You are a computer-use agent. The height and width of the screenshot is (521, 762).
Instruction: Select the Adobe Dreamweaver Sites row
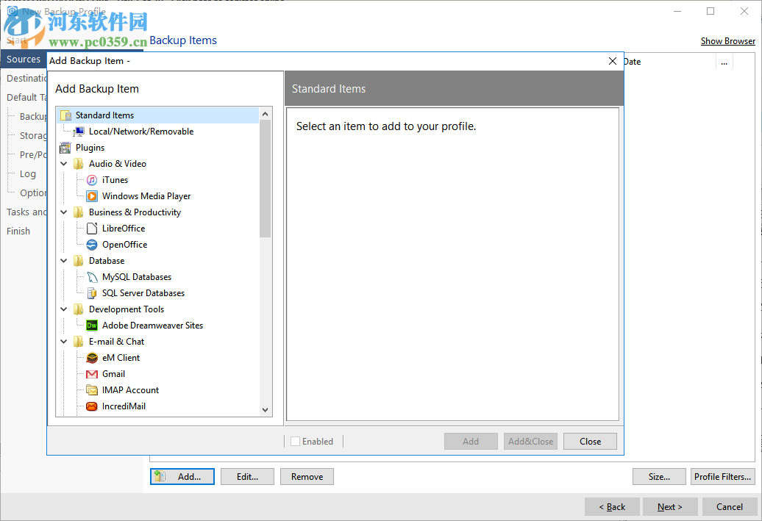(x=152, y=326)
